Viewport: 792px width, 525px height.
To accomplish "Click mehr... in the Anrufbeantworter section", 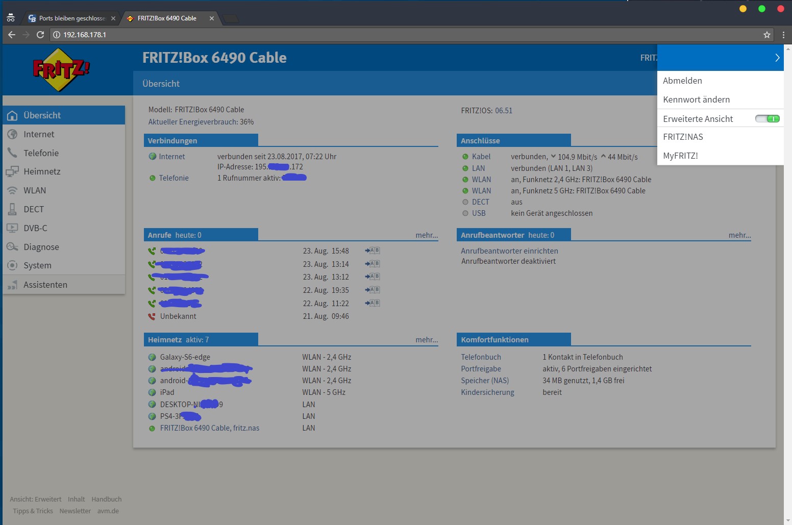I will tap(739, 235).
